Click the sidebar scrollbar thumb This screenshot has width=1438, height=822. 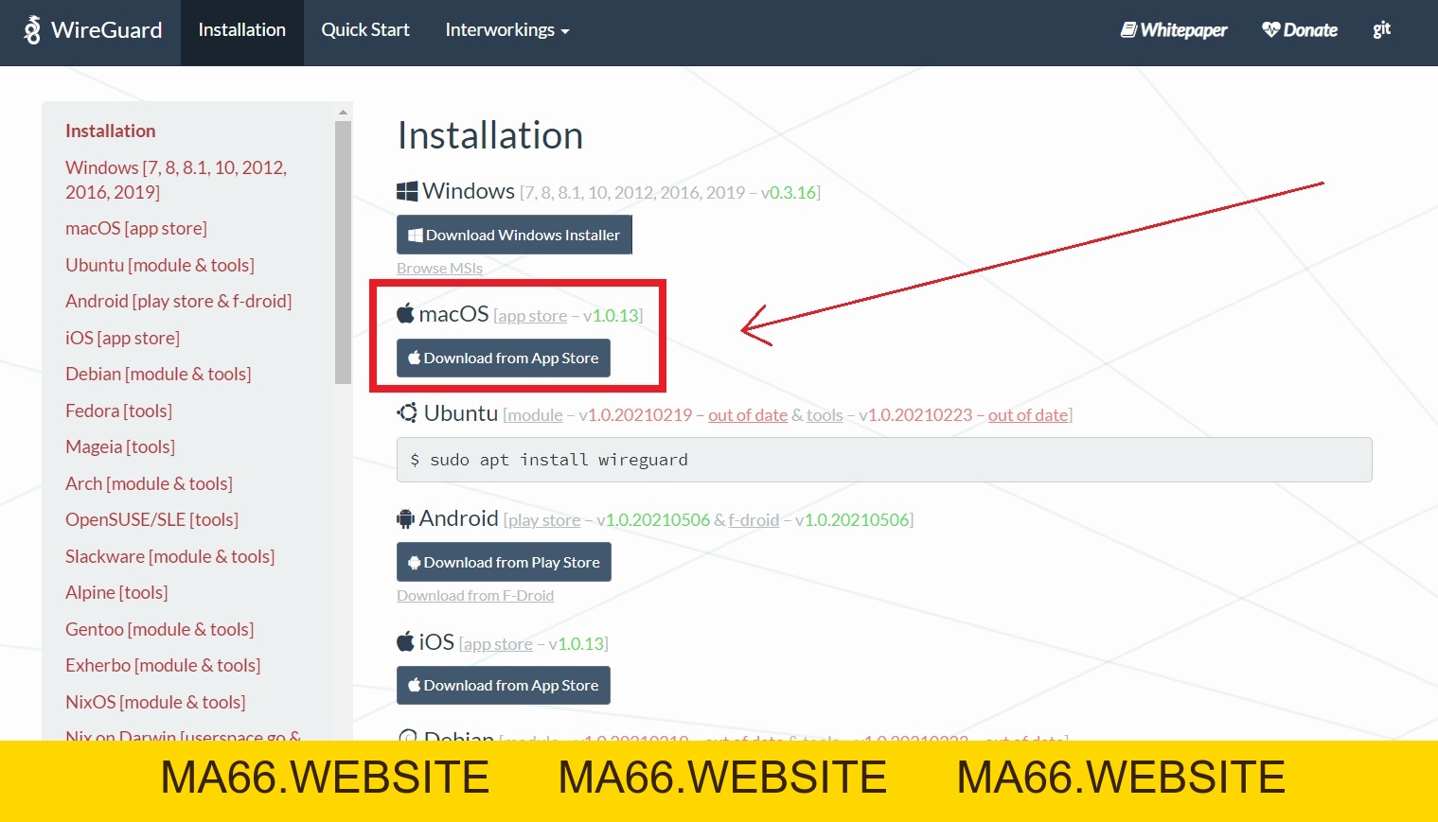click(x=343, y=252)
